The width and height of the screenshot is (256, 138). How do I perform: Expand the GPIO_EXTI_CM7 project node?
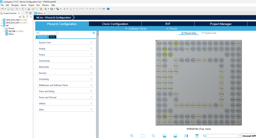[2, 23]
